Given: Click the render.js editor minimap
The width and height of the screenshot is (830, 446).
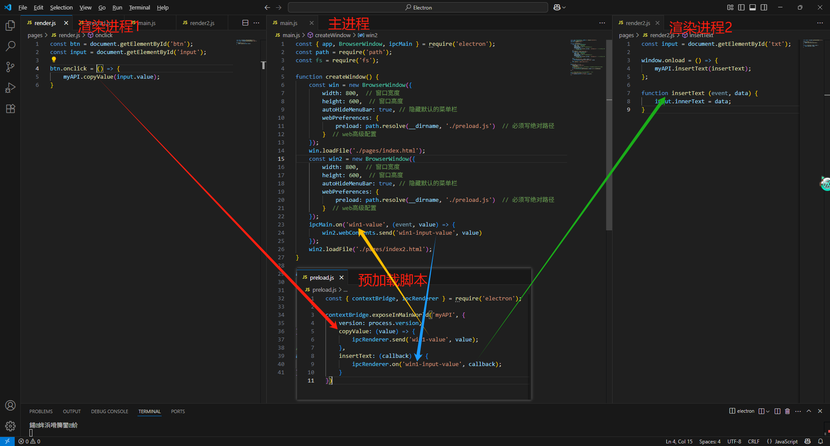Looking at the screenshot, I should (247, 42).
